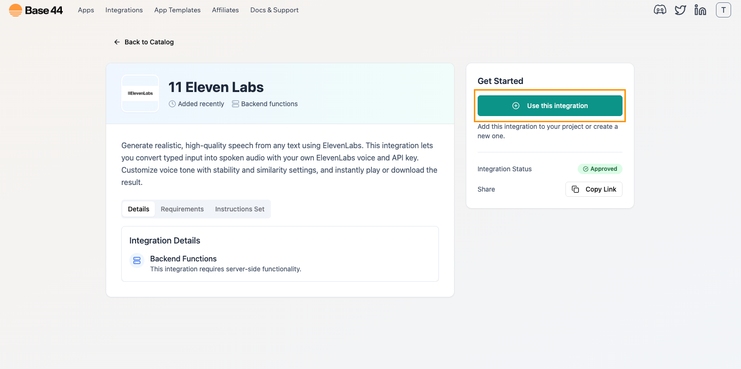Select the Details tab
741x369 pixels.
click(138, 209)
